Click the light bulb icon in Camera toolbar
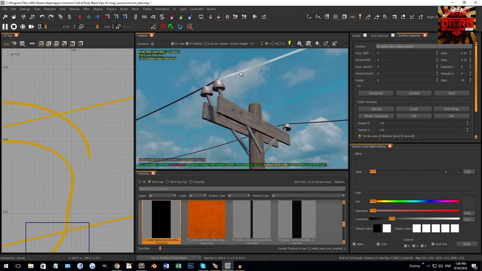The height and width of the screenshot is (271, 482). pos(317,43)
